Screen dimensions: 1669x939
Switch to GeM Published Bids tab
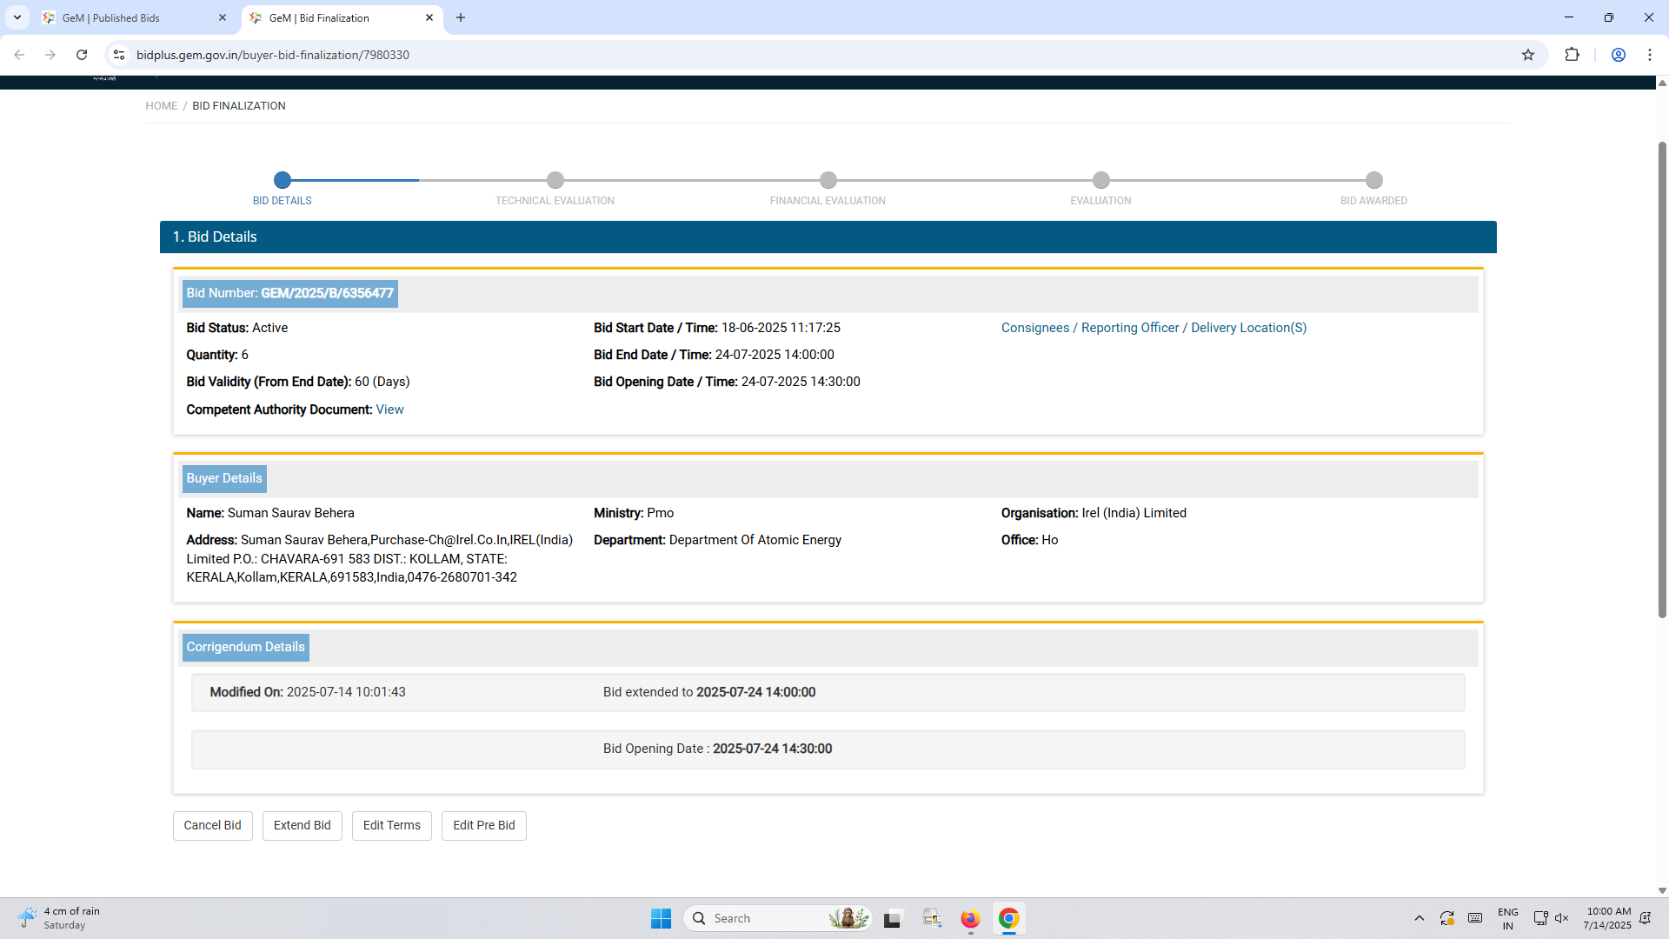(122, 17)
